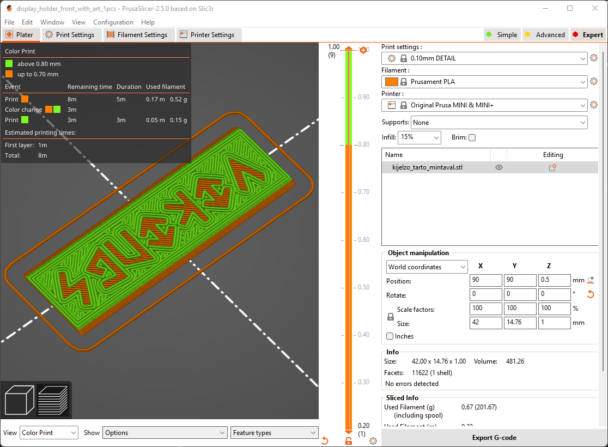Switch to Expert mode

588,34
